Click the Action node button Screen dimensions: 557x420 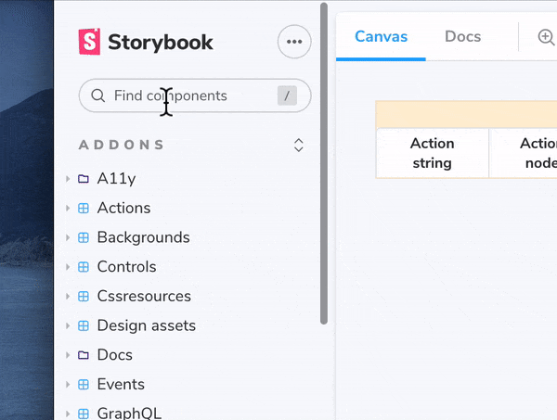coord(524,153)
